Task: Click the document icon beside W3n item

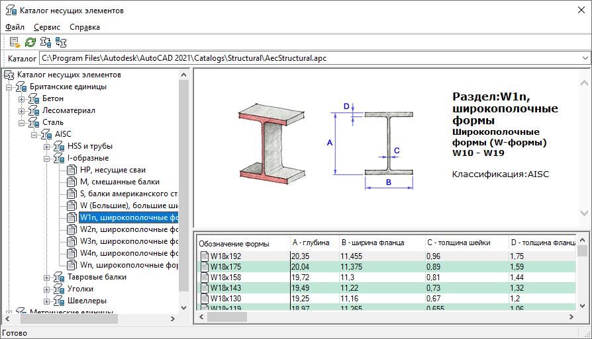Action: click(x=72, y=241)
